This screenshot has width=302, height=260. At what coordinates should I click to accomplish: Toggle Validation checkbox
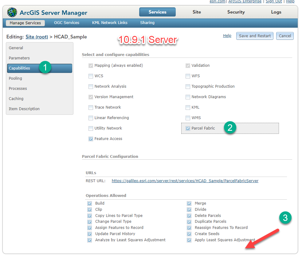(x=188, y=66)
